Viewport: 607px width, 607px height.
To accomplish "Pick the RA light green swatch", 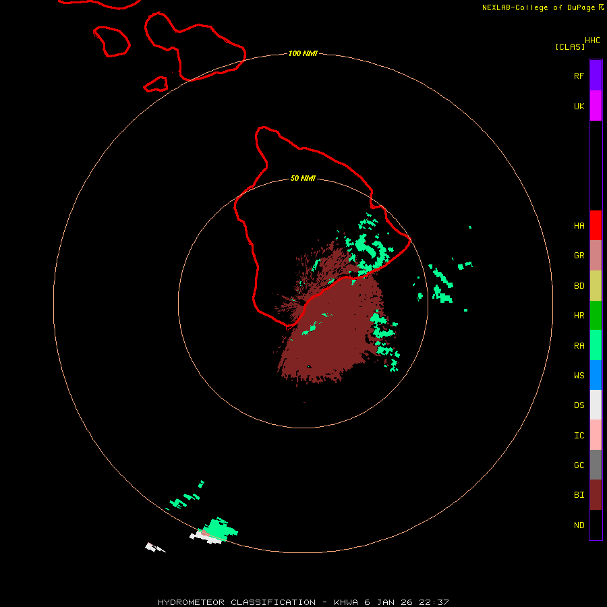I will coord(596,345).
